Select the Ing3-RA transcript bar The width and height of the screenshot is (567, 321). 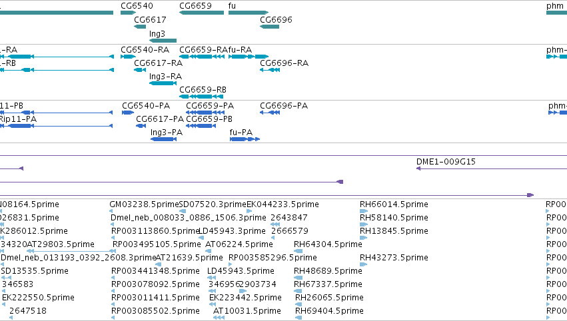point(163,83)
